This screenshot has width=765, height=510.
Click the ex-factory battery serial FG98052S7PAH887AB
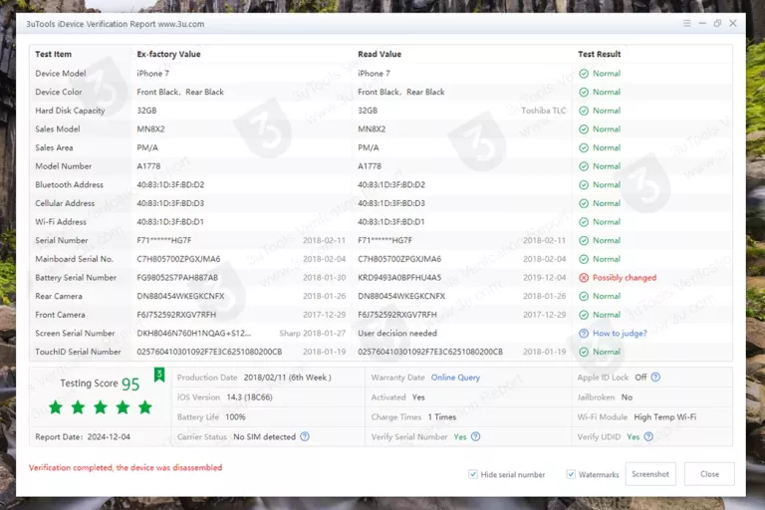[177, 278]
